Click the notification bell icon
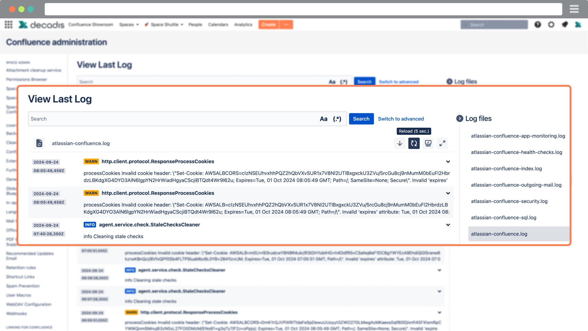Image resolution: width=588 pixels, height=331 pixels. click(x=565, y=25)
